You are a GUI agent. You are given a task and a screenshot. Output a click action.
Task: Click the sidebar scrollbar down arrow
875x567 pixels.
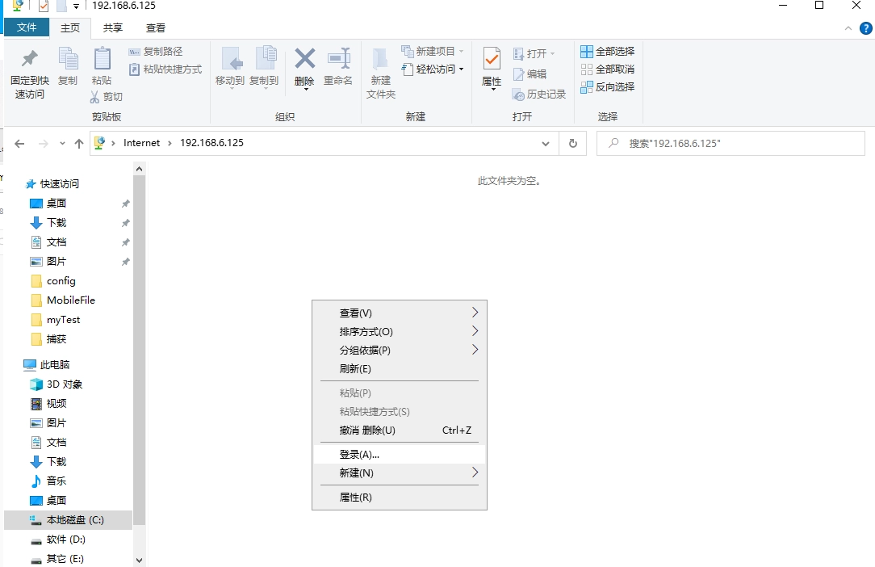pos(139,559)
